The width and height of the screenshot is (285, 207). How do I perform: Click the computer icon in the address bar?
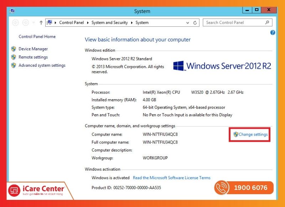click(x=49, y=22)
